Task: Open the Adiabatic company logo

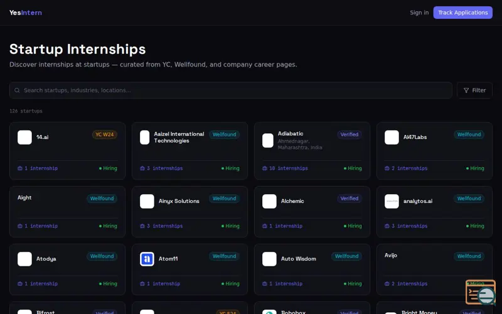Action: pos(268,140)
